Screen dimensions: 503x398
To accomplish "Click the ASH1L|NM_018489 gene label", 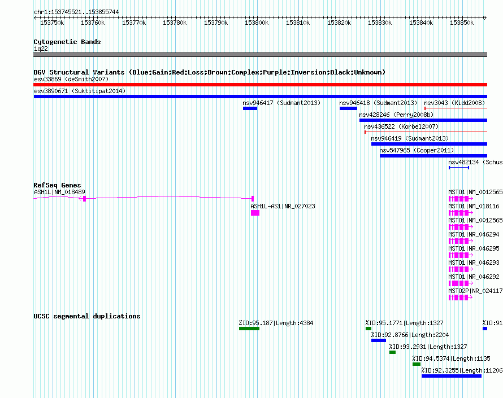I will click(60, 192).
